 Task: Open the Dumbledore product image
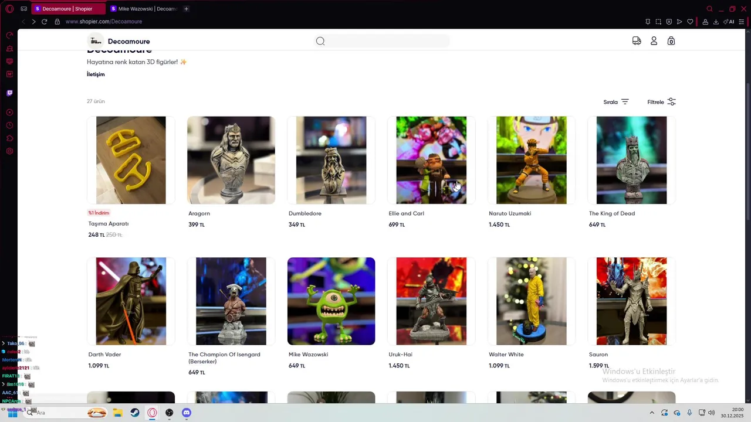click(331, 160)
